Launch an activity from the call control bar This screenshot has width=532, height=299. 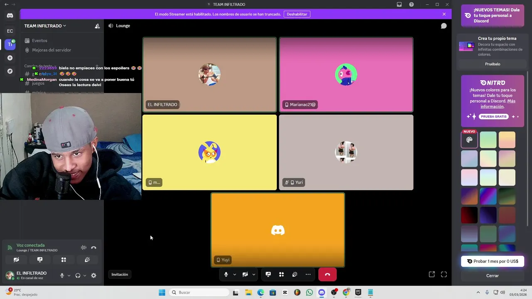click(x=281, y=274)
